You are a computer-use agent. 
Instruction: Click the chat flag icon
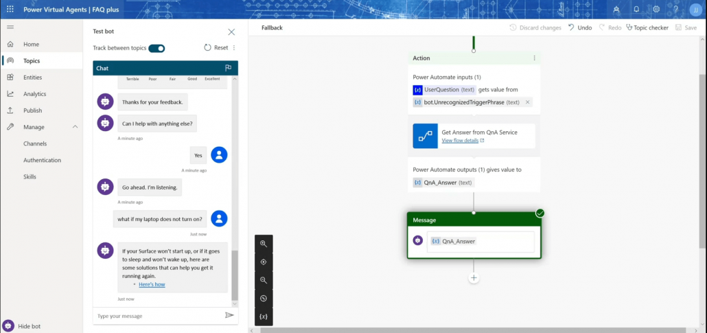(229, 68)
